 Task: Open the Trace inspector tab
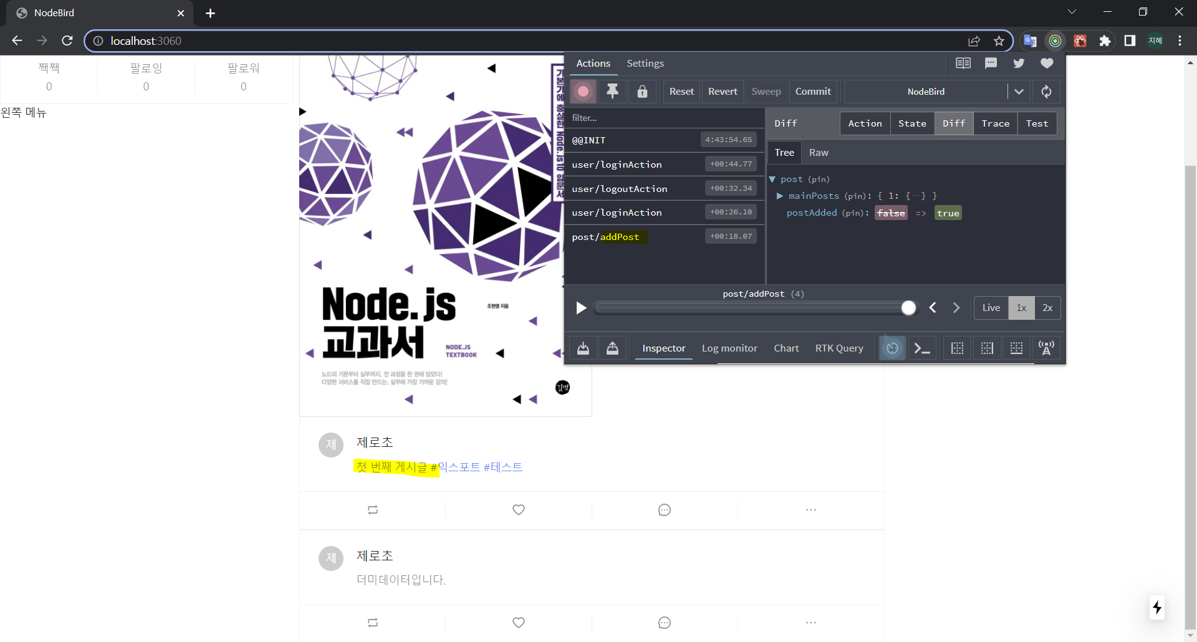[x=995, y=123]
